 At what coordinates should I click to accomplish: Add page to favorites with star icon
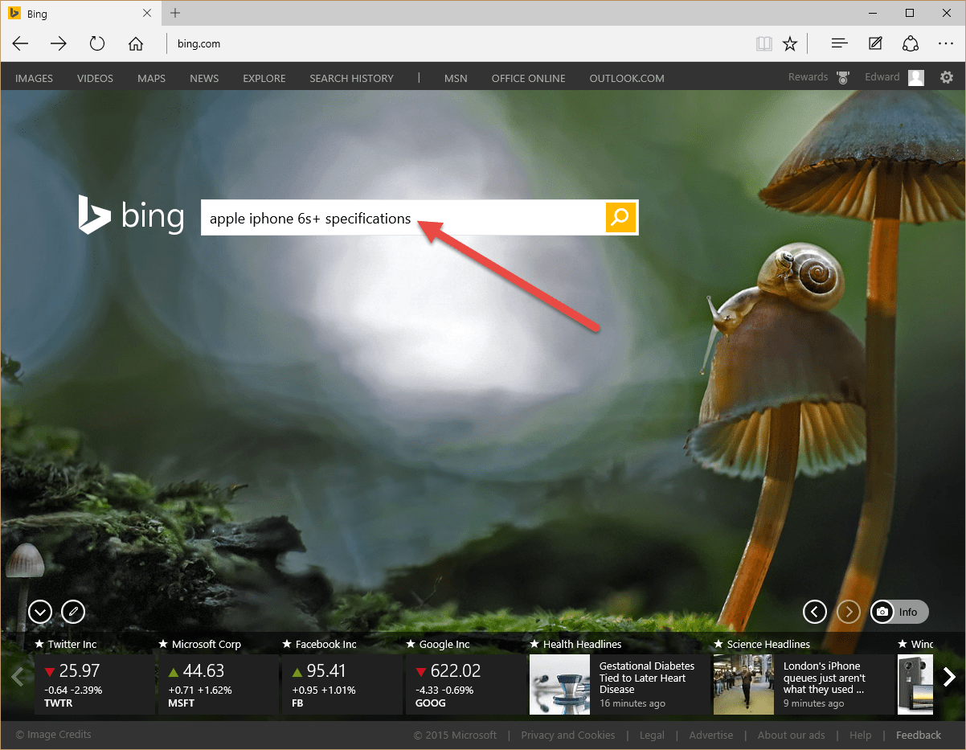[790, 43]
